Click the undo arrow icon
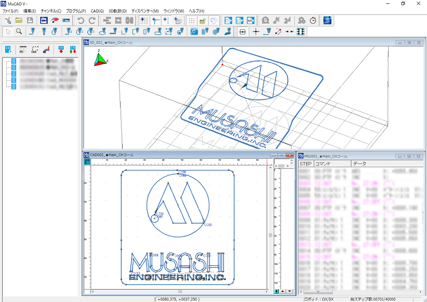The width and height of the screenshot is (427, 302). click(x=81, y=21)
